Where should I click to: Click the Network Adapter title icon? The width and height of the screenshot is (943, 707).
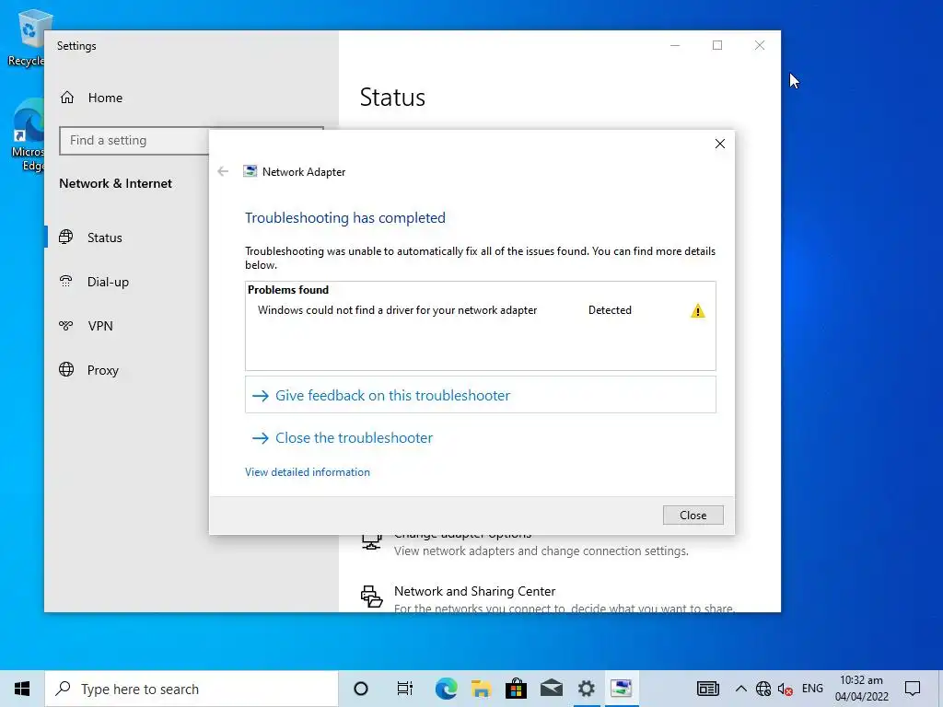point(250,171)
